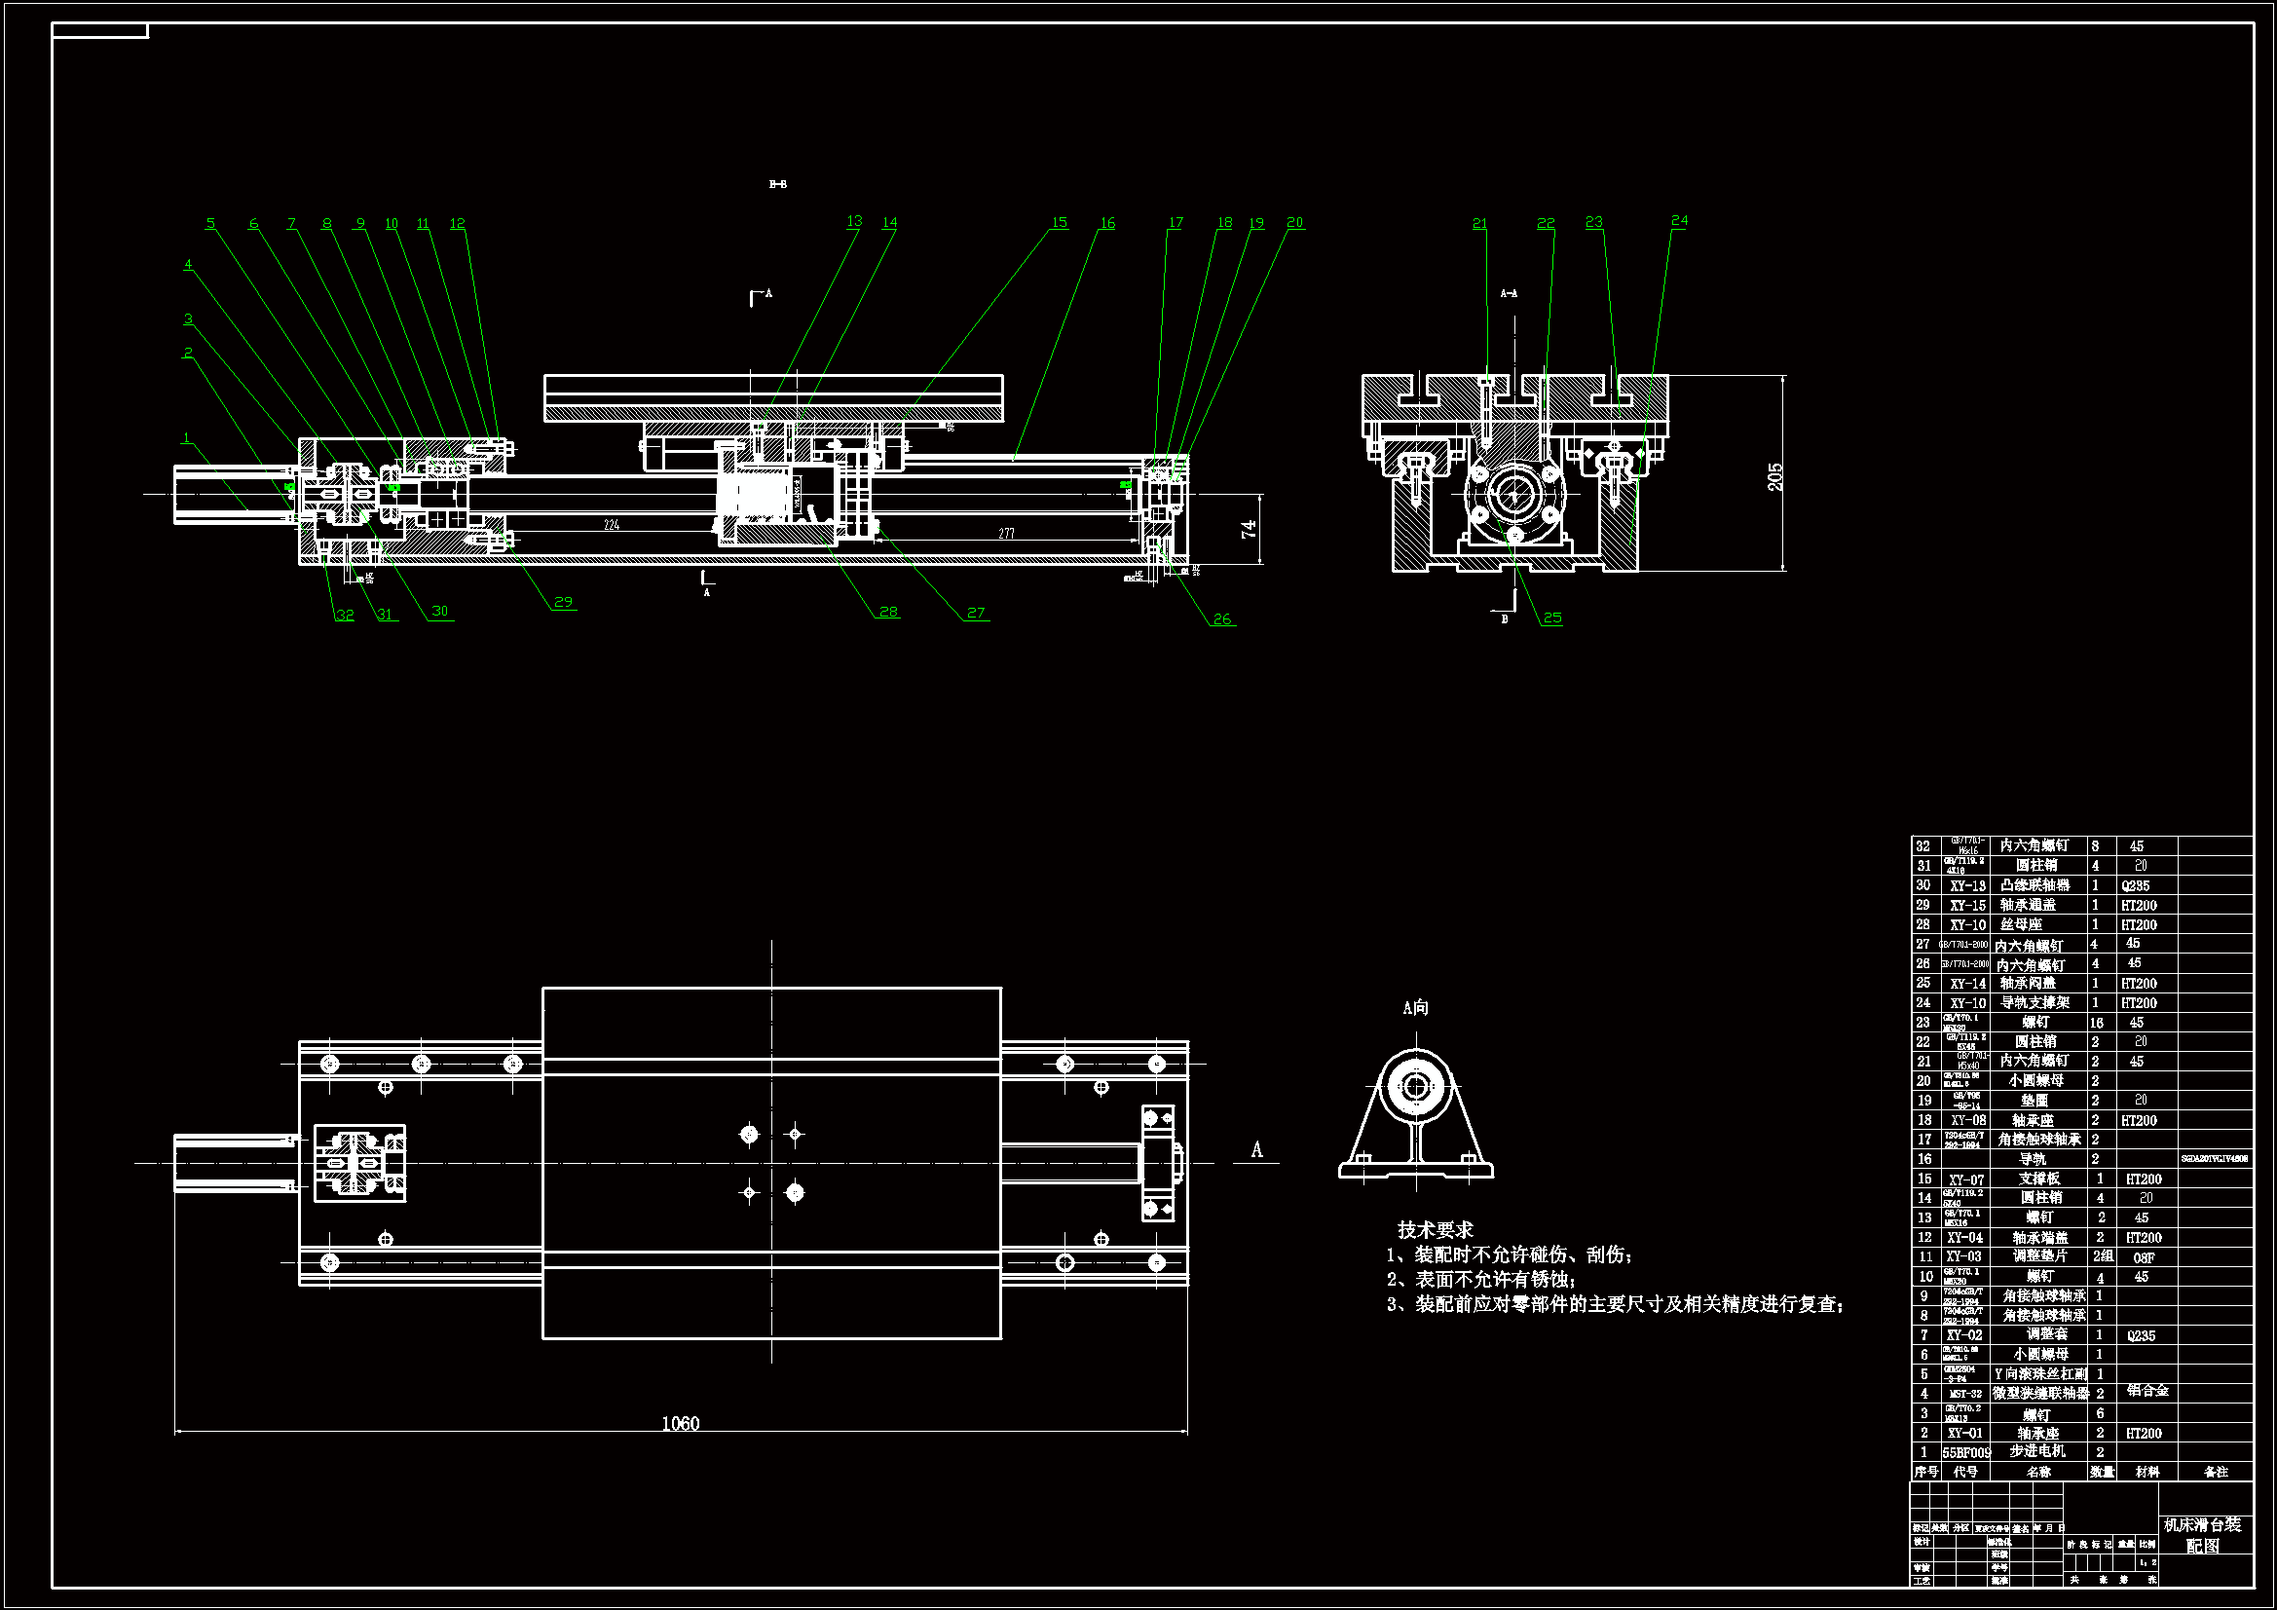
Task: Click the 224 dimension in section view
Action: tap(612, 525)
